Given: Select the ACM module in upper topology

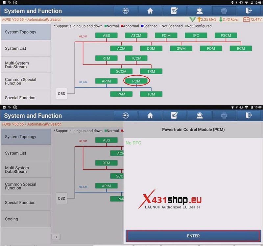Looking at the screenshot, I should [x=121, y=48].
